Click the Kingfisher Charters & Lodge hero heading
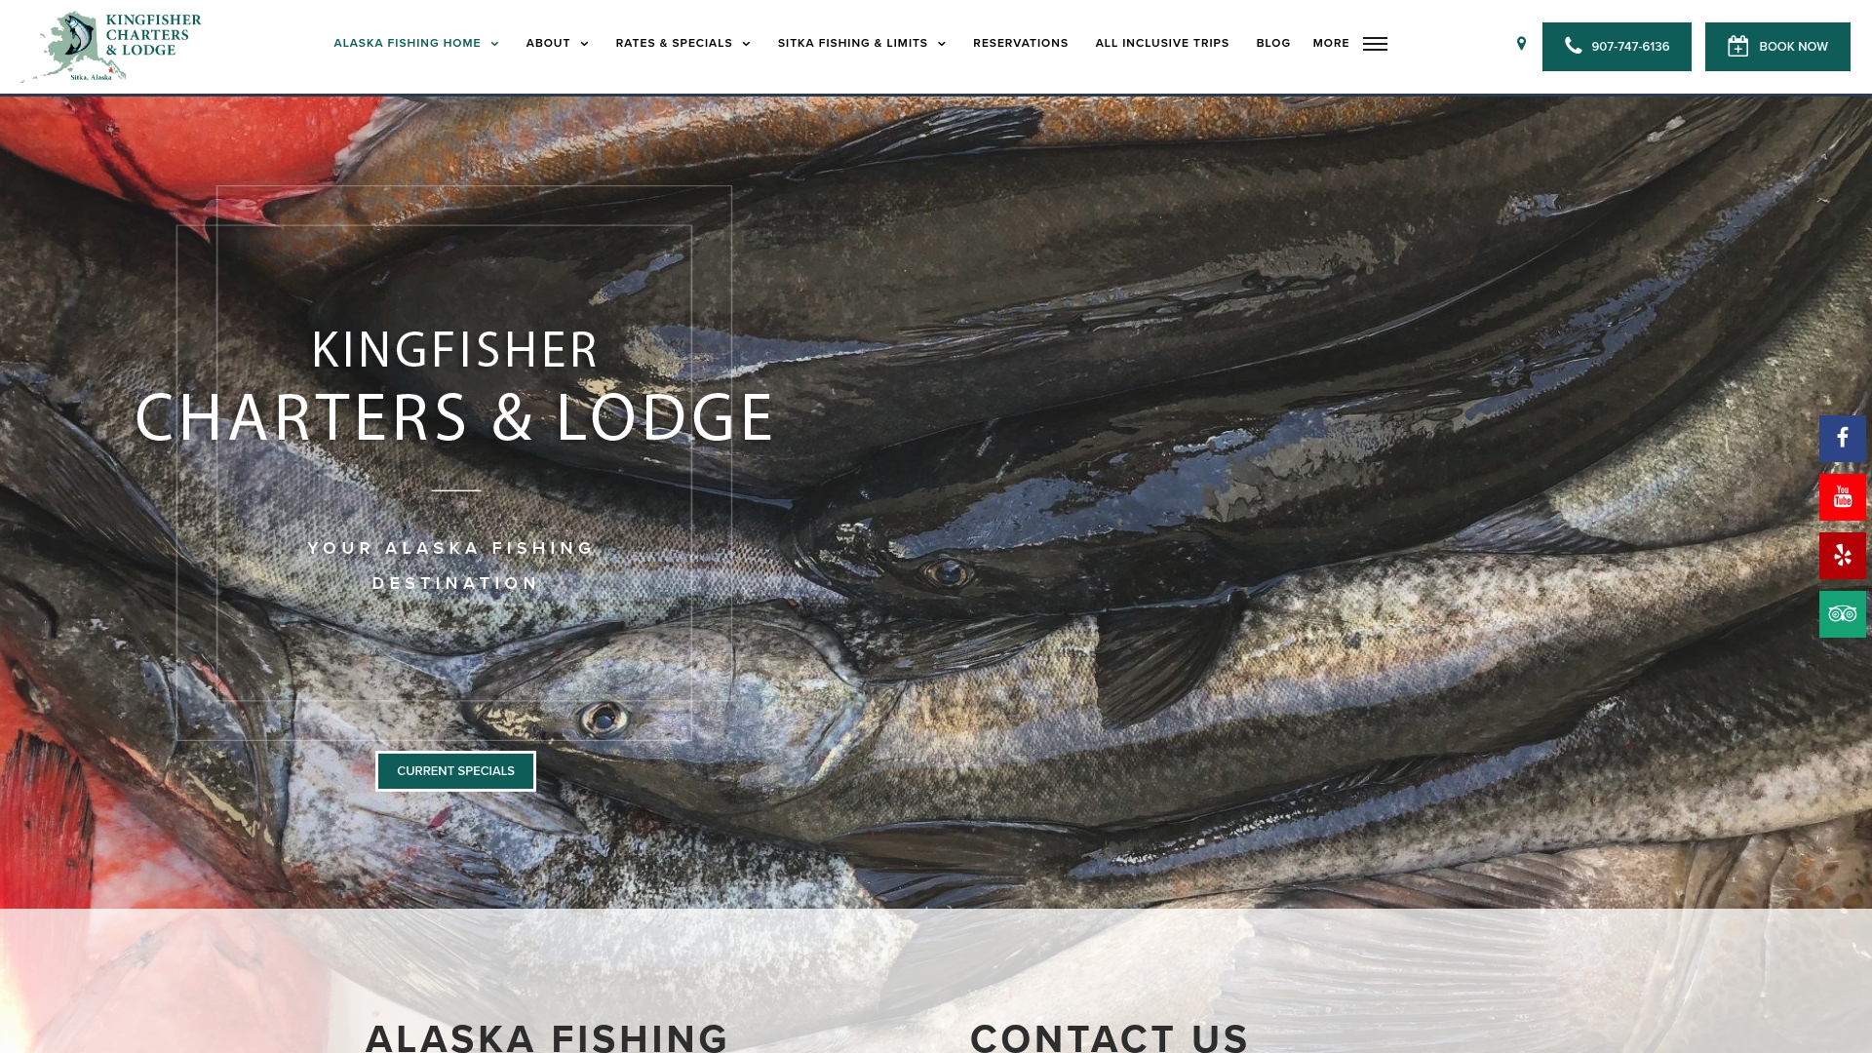Screen dimensions: 1872x1053 454,387
